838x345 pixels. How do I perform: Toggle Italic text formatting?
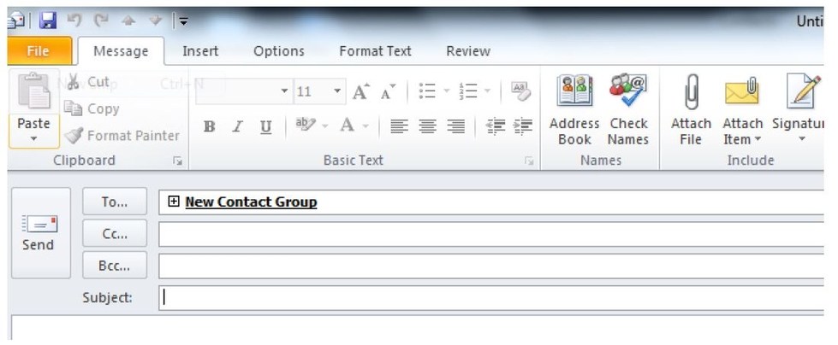click(237, 126)
